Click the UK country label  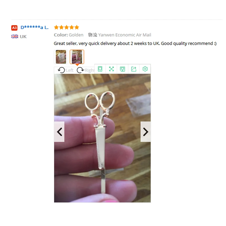pos(23,37)
